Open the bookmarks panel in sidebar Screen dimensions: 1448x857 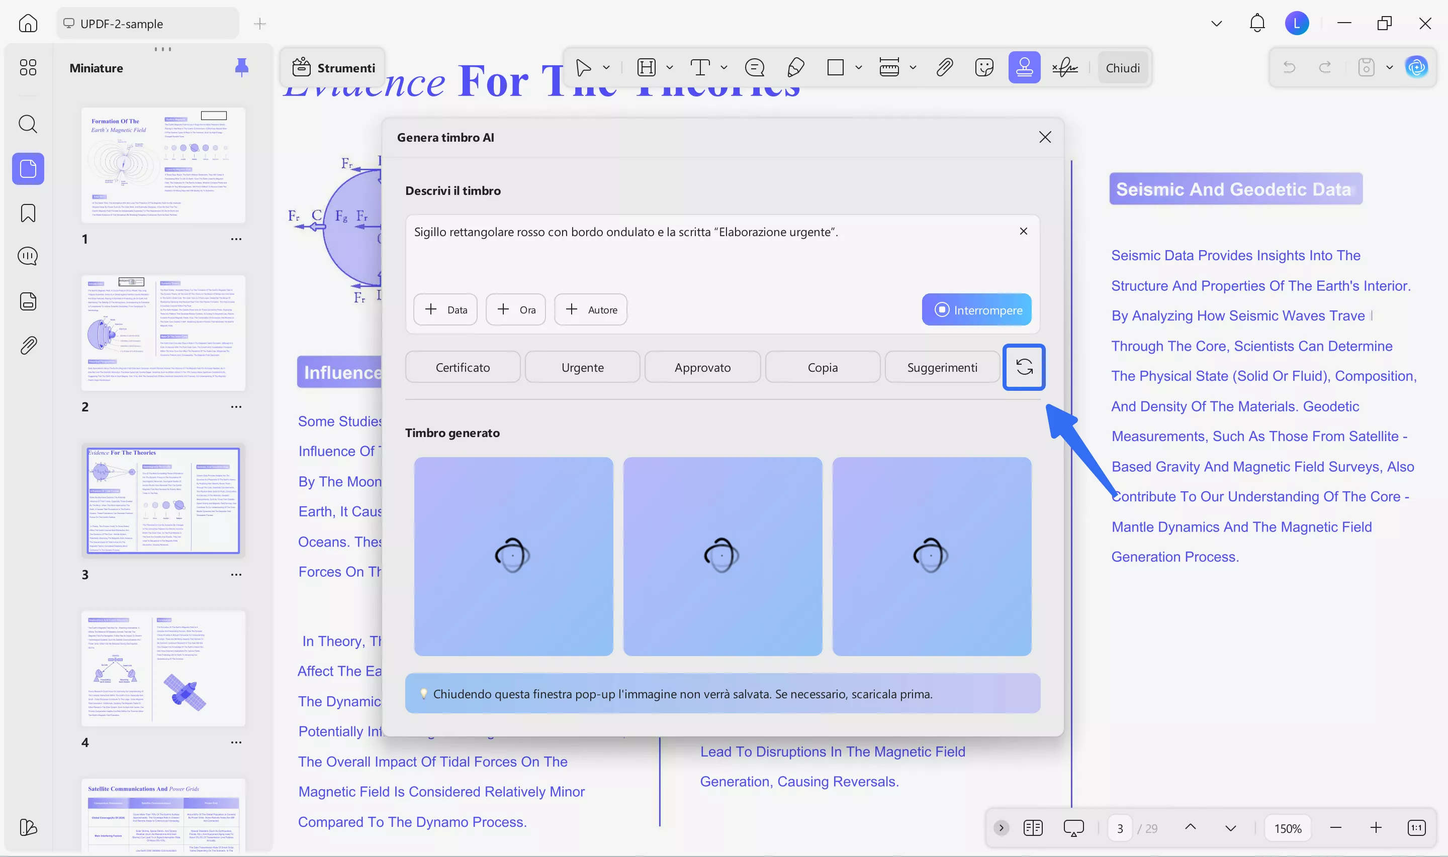click(x=28, y=213)
